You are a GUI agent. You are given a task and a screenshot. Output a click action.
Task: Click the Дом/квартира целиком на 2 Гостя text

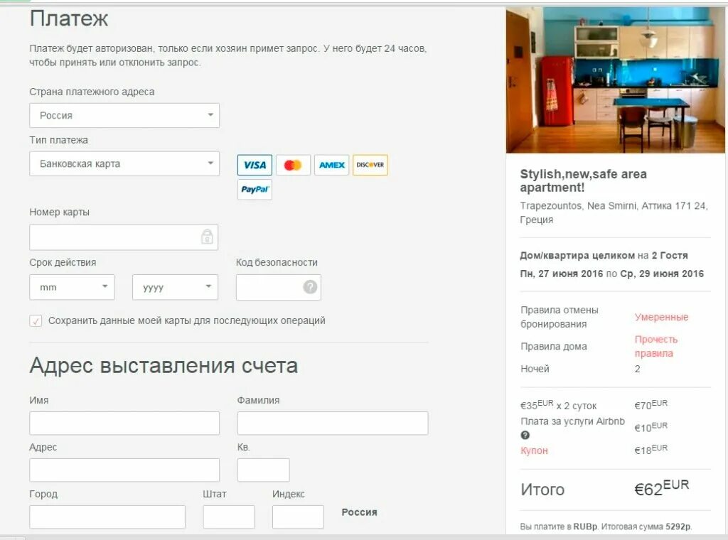[x=604, y=255]
